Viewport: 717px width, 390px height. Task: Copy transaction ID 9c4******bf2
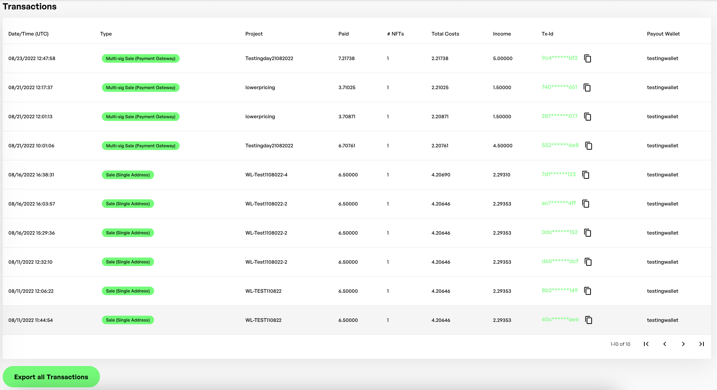click(x=587, y=58)
